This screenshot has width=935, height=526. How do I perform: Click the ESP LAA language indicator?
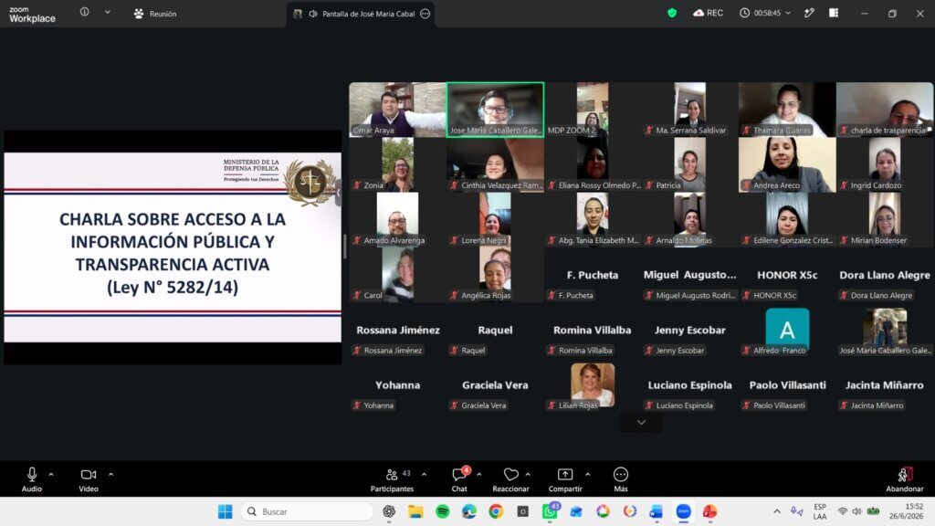point(820,511)
